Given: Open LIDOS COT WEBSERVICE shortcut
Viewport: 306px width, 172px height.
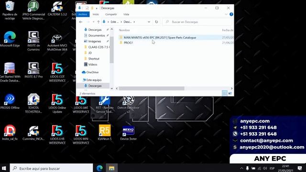Looking at the screenshot, I should click(x=57, y=72).
